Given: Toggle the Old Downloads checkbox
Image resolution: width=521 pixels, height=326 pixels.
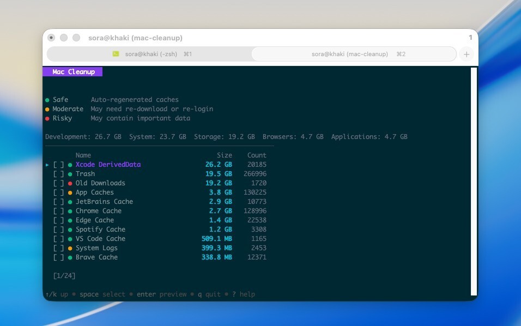Looking at the screenshot, I should [x=58, y=183].
